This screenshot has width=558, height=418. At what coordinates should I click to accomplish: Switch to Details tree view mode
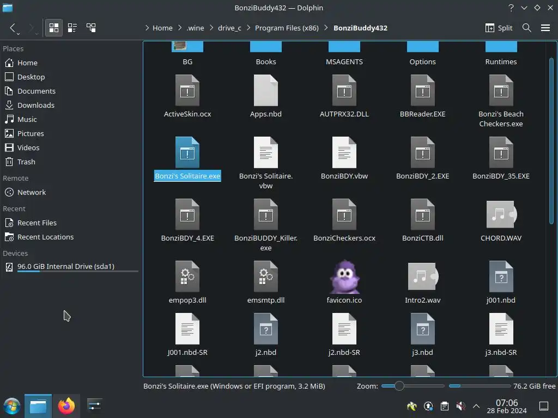pos(91,28)
